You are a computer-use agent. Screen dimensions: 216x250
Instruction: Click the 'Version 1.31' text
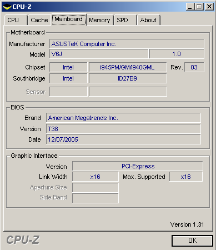coord(187,224)
